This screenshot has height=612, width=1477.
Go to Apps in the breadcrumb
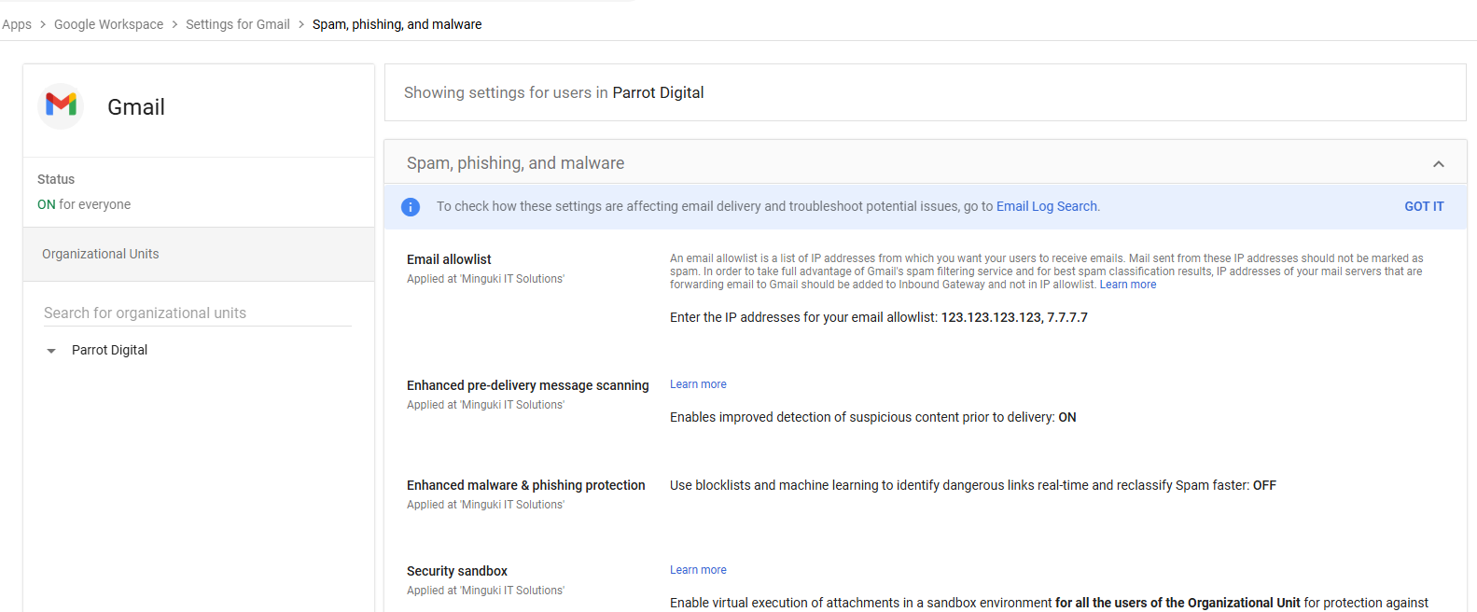click(17, 24)
